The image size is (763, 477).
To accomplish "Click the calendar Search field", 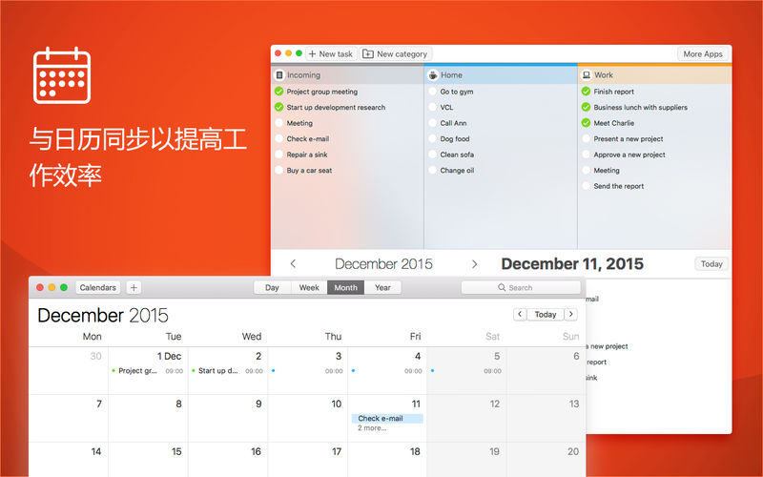I will pyautogui.click(x=521, y=288).
